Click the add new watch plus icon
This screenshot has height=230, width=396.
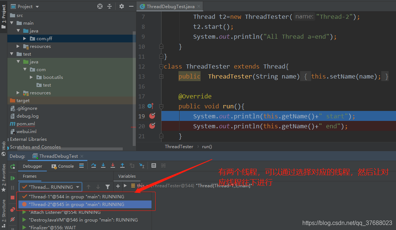point(118,187)
